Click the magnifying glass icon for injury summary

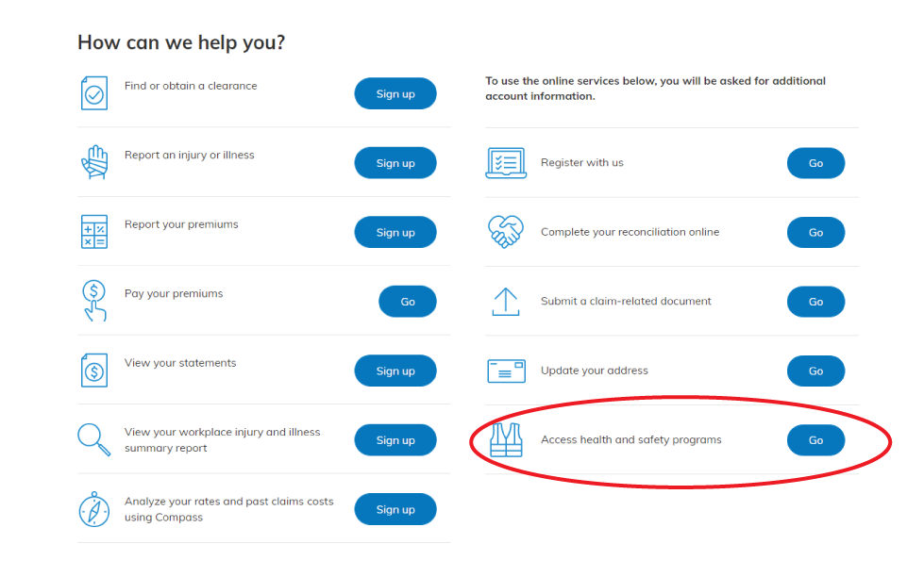pyautogui.click(x=94, y=439)
